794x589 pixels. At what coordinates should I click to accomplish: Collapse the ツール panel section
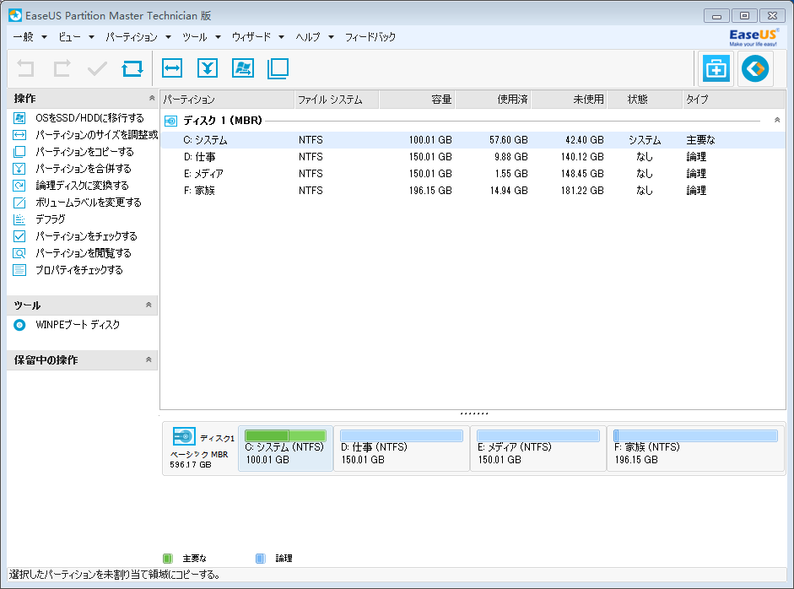[149, 305]
